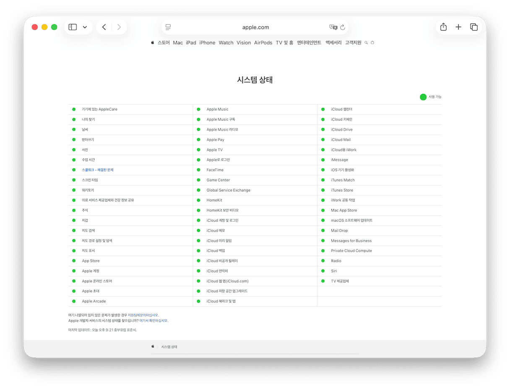Click the page reader icon in address bar
Screen dimensions: 510x389
tap(168, 27)
